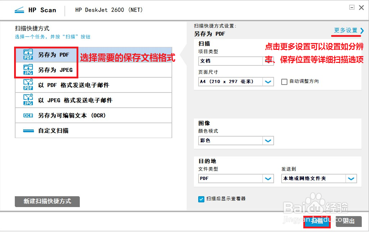Choose 以 JPEG 格式发送电子邮件

(94, 100)
